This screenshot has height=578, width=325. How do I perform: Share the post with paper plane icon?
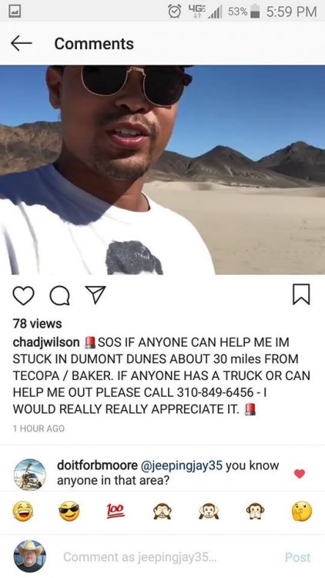tap(95, 295)
